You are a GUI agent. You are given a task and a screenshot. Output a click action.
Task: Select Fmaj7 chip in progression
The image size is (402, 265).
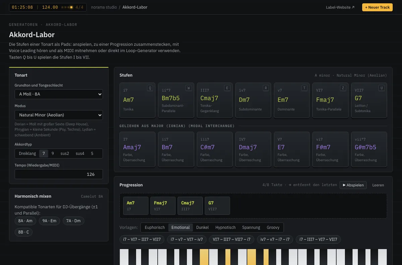pyautogui.click(x=163, y=206)
